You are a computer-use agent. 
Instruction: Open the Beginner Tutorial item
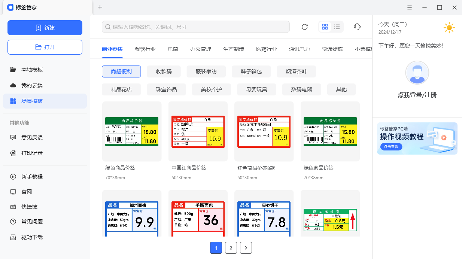pos(32,177)
